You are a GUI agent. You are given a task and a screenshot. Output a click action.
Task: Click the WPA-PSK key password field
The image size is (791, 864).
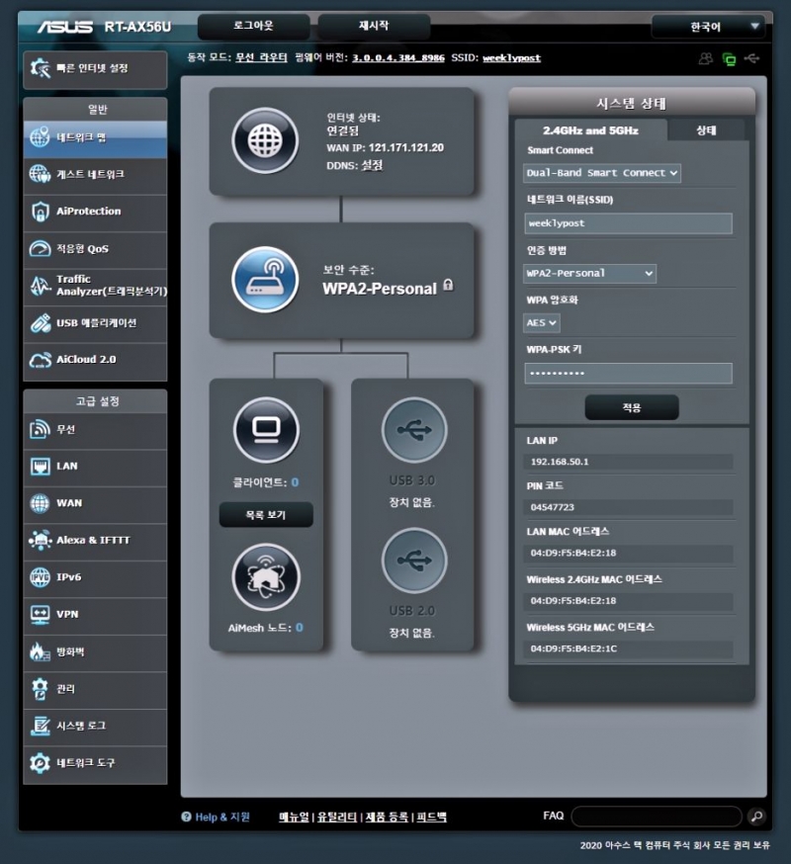coord(629,373)
